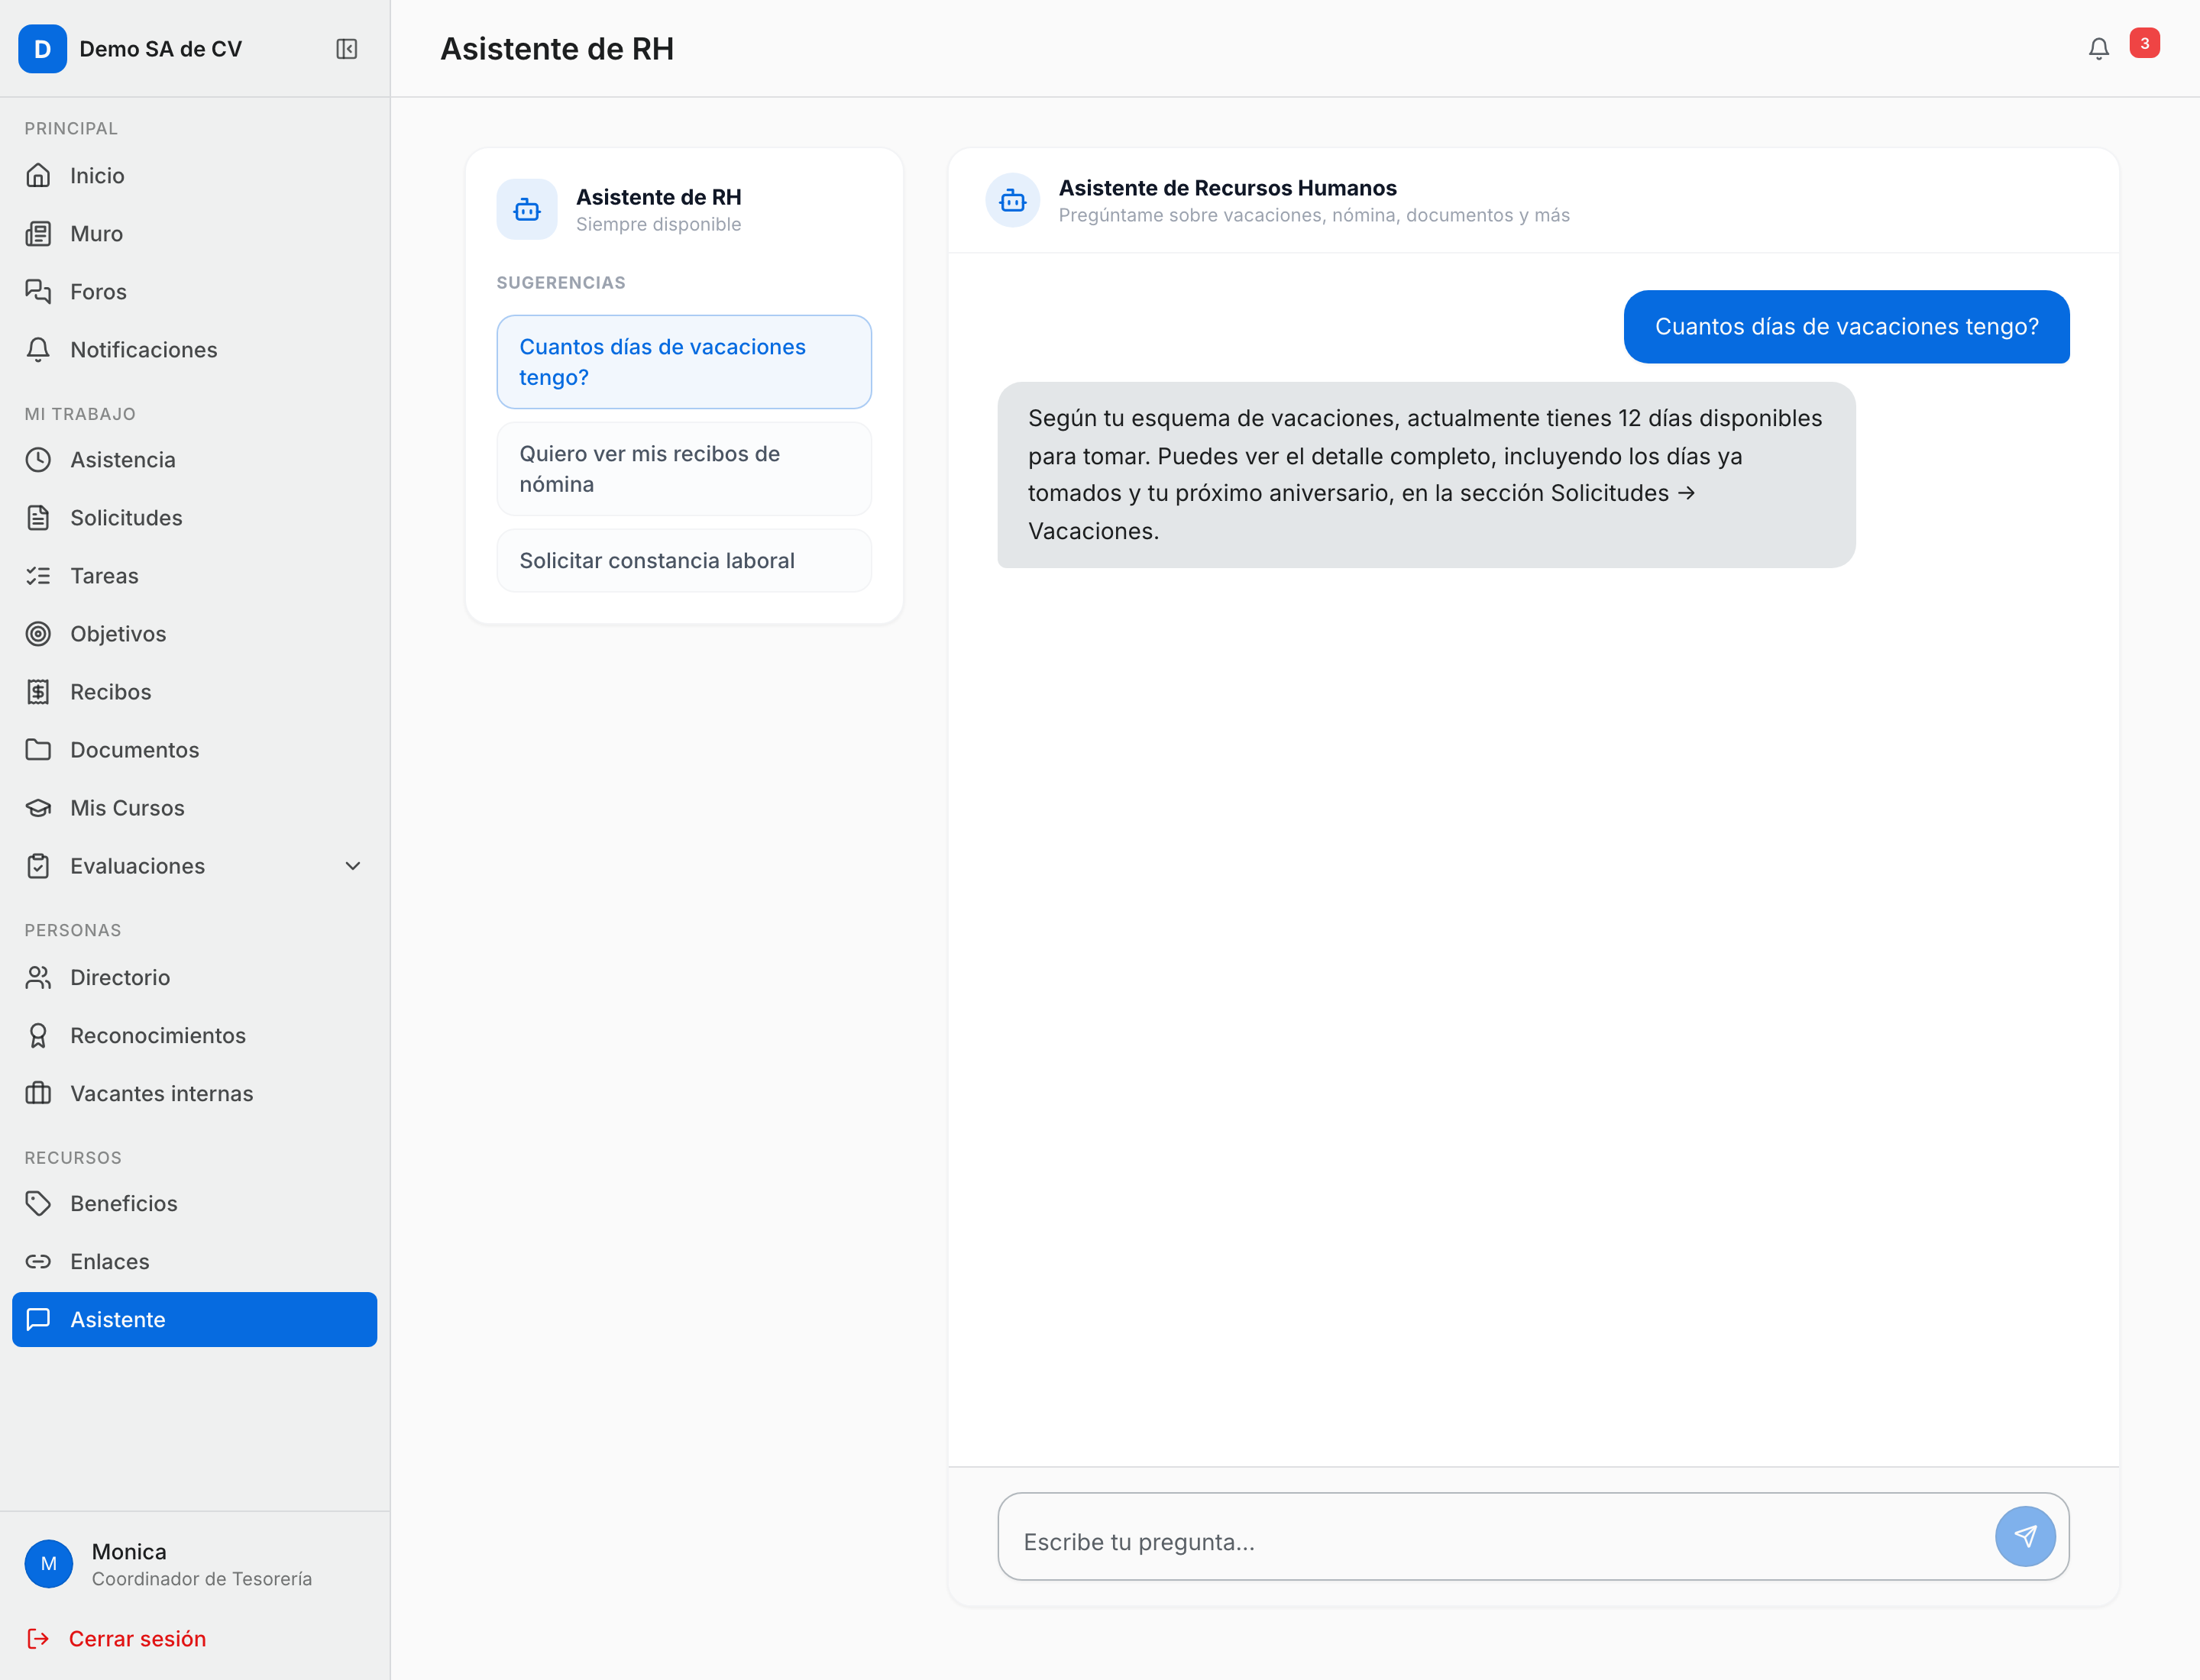Click the Objetivos target icon

(x=38, y=633)
